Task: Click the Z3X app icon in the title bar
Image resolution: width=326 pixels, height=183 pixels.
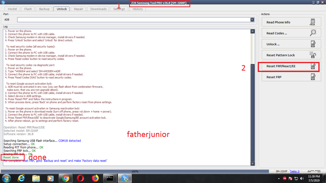Action: (x=3, y=3)
